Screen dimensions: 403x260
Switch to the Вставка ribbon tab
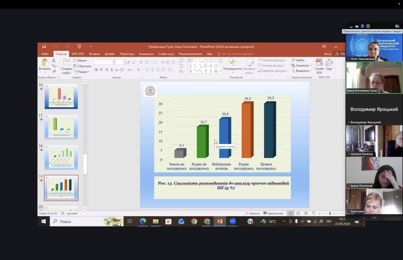(x=94, y=54)
